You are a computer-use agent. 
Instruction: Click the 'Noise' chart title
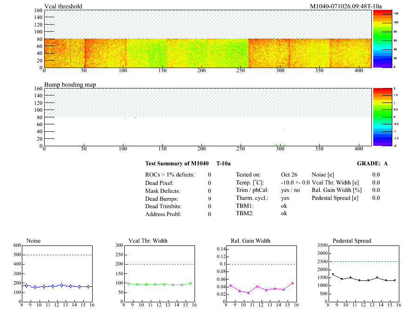[x=34, y=241]
